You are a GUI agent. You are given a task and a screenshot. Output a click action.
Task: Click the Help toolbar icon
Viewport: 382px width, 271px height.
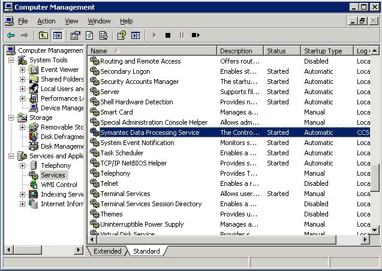[x=122, y=35]
